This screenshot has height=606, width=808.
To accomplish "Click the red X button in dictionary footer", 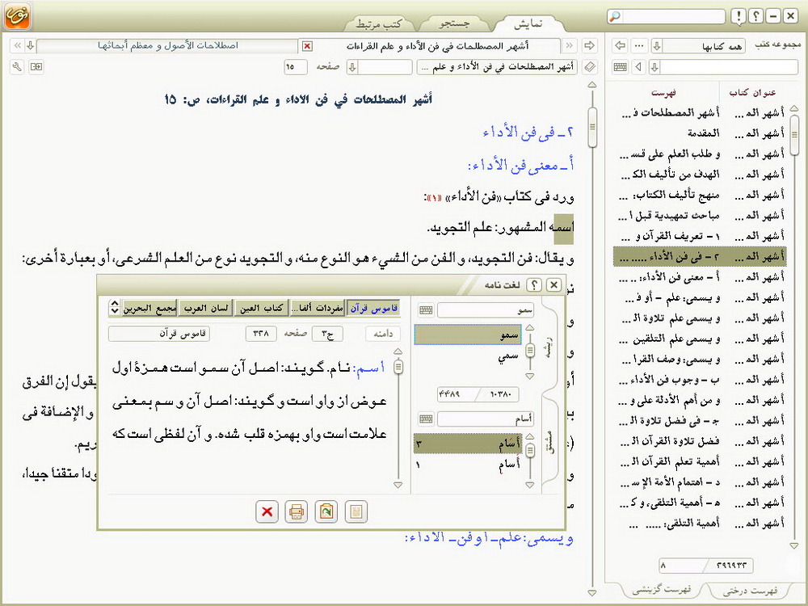I will (x=267, y=511).
